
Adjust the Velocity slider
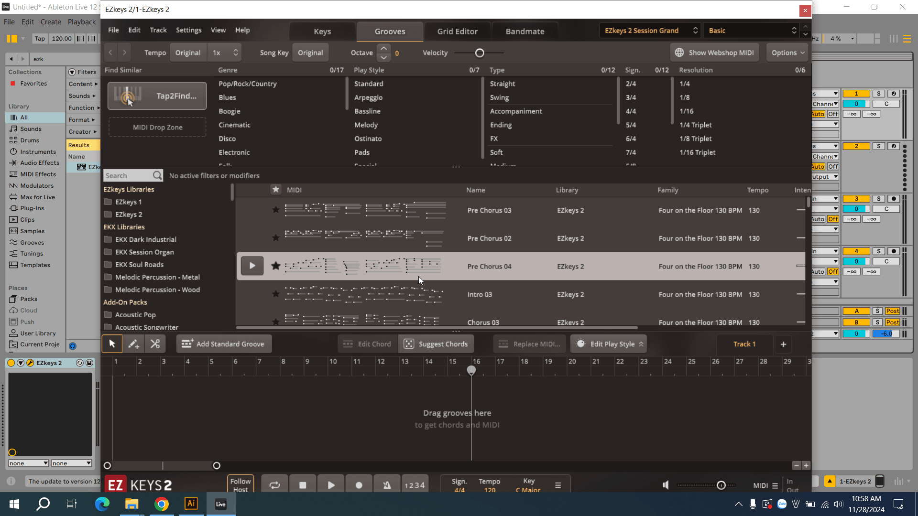(480, 53)
